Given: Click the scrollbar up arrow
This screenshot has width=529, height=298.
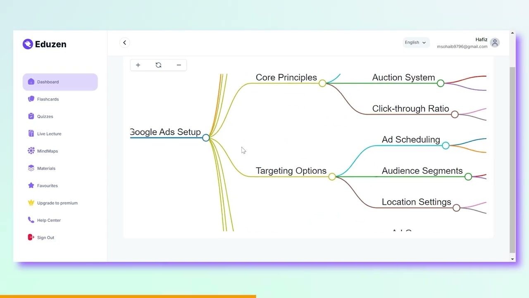Looking at the screenshot, I should 512,33.
